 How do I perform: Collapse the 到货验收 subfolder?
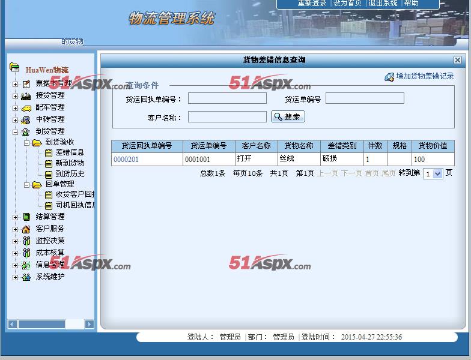click(x=26, y=143)
